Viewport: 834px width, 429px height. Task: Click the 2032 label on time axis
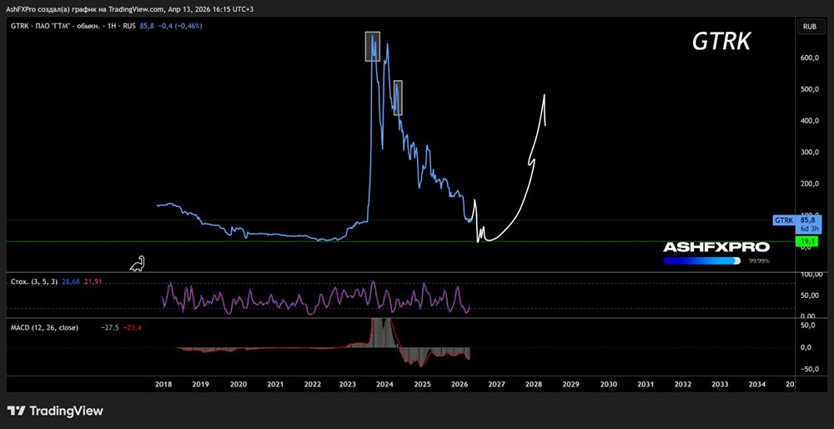click(683, 384)
